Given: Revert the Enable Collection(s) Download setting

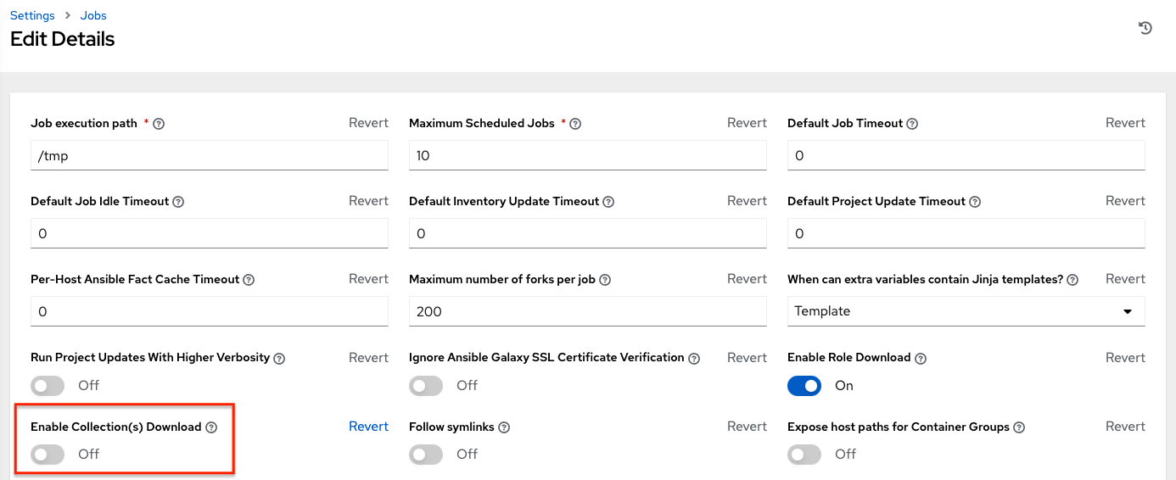Looking at the screenshot, I should (368, 427).
